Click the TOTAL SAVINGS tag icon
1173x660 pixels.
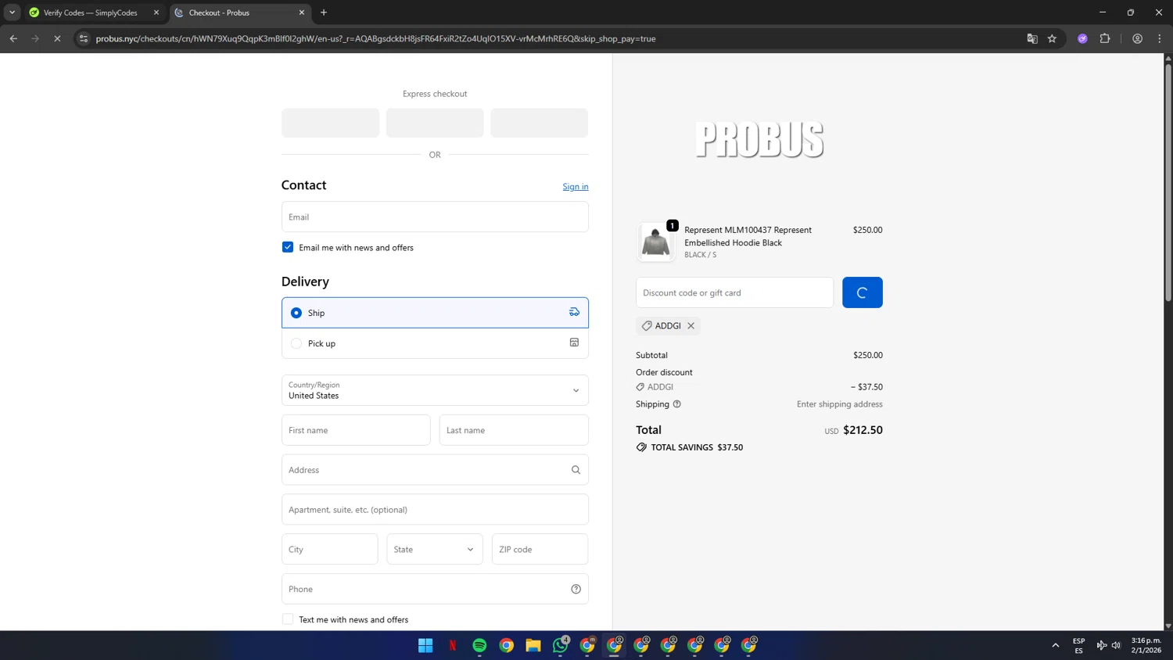(x=641, y=447)
